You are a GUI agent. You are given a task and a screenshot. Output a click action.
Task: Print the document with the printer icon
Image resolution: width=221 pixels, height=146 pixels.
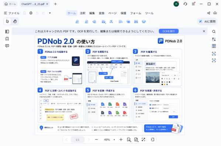[31, 13]
